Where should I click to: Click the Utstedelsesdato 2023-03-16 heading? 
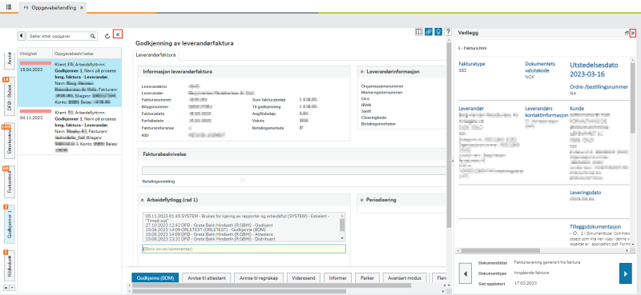click(x=594, y=70)
